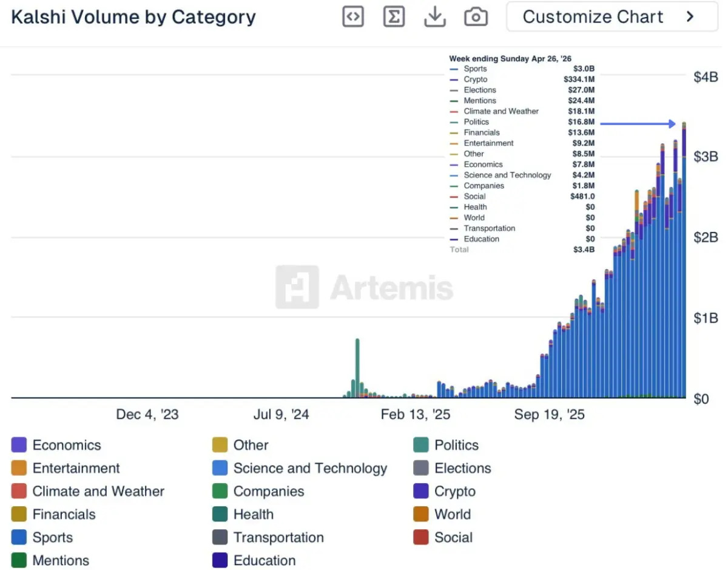Hide the Mentions legend series
Viewport: 728px width, 570px height.
click(60, 560)
